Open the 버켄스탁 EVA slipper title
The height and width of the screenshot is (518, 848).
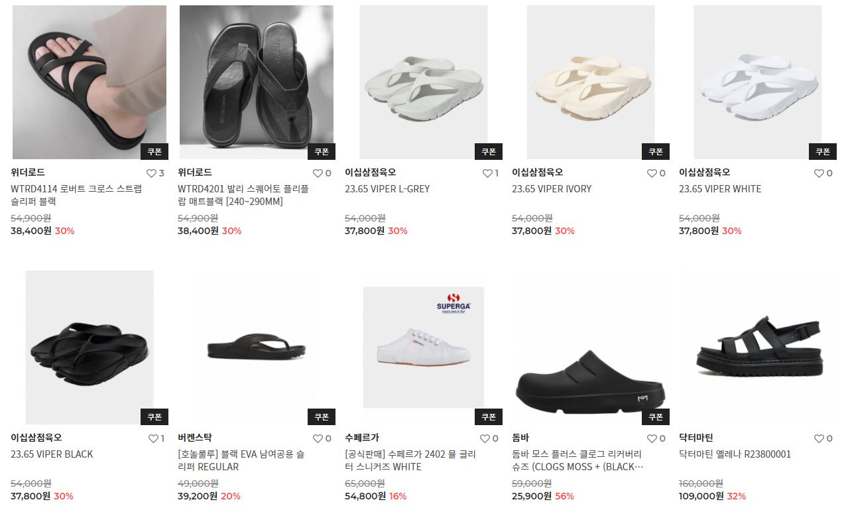point(241,460)
